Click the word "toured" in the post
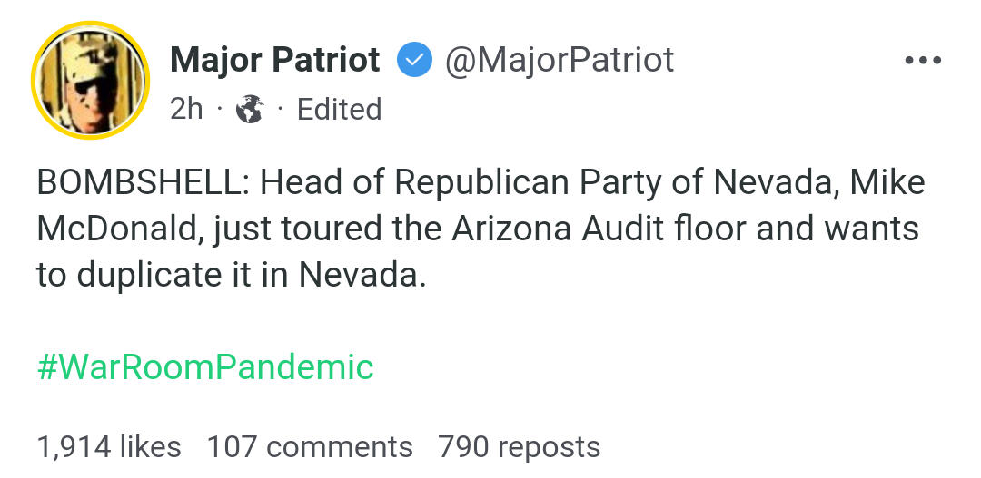Image resolution: width=981 pixels, height=478 pixels. (x=335, y=229)
